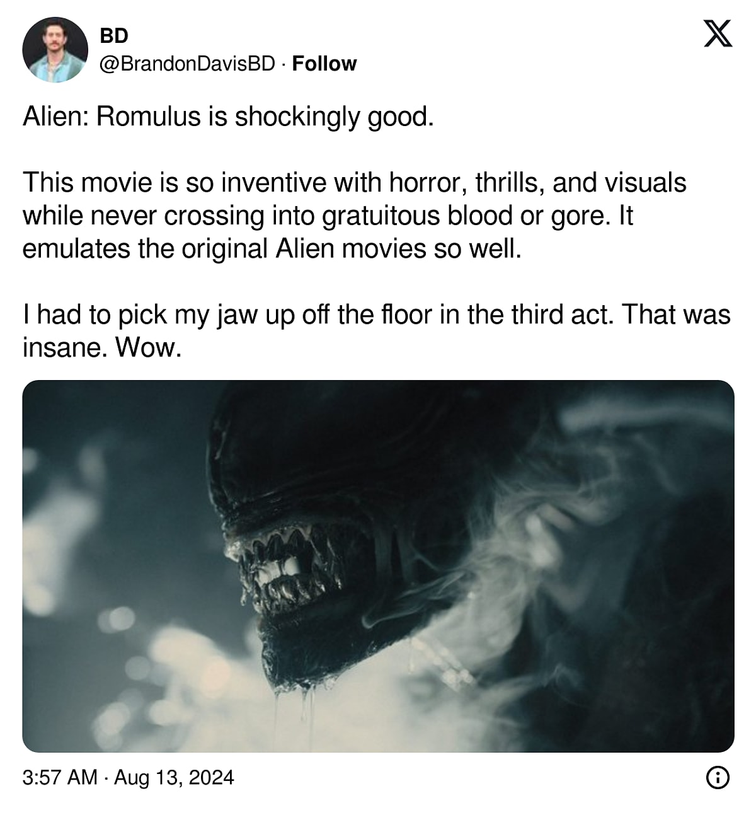Screen dimensions: 756x815
Task: Open the tweet info icon
Action: [x=718, y=777]
